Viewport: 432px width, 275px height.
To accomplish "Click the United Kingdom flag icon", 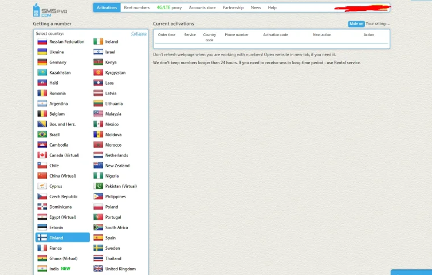I will (x=98, y=269).
